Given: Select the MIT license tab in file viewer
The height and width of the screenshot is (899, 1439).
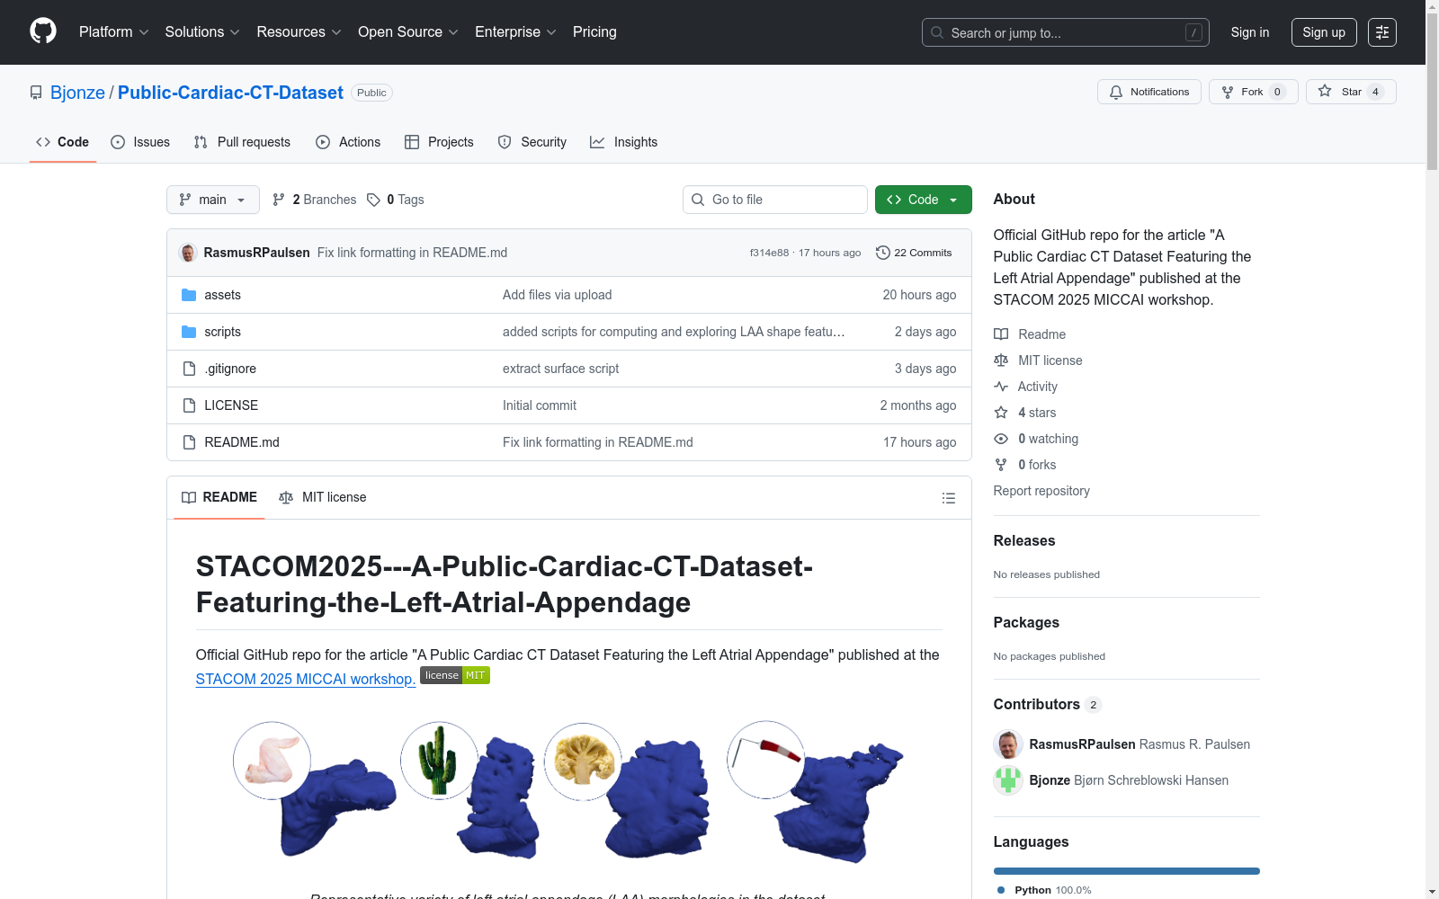Looking at the screenshot, I should click(x=323, y=497).
